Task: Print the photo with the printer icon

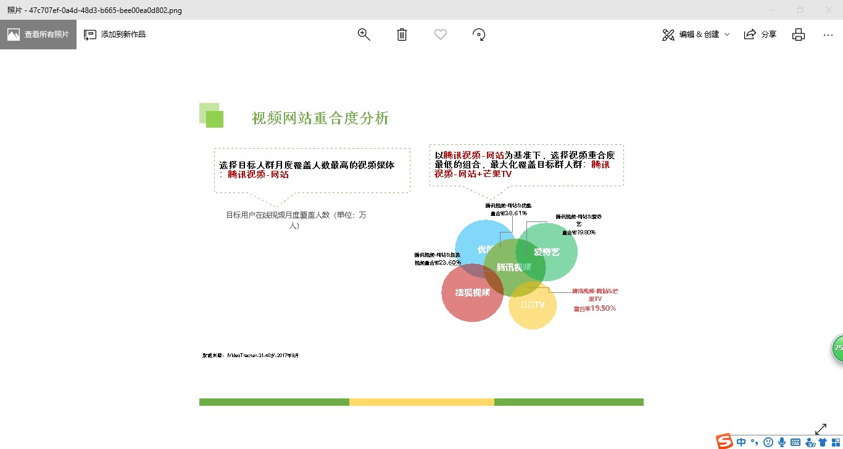Action: point(799,35)
